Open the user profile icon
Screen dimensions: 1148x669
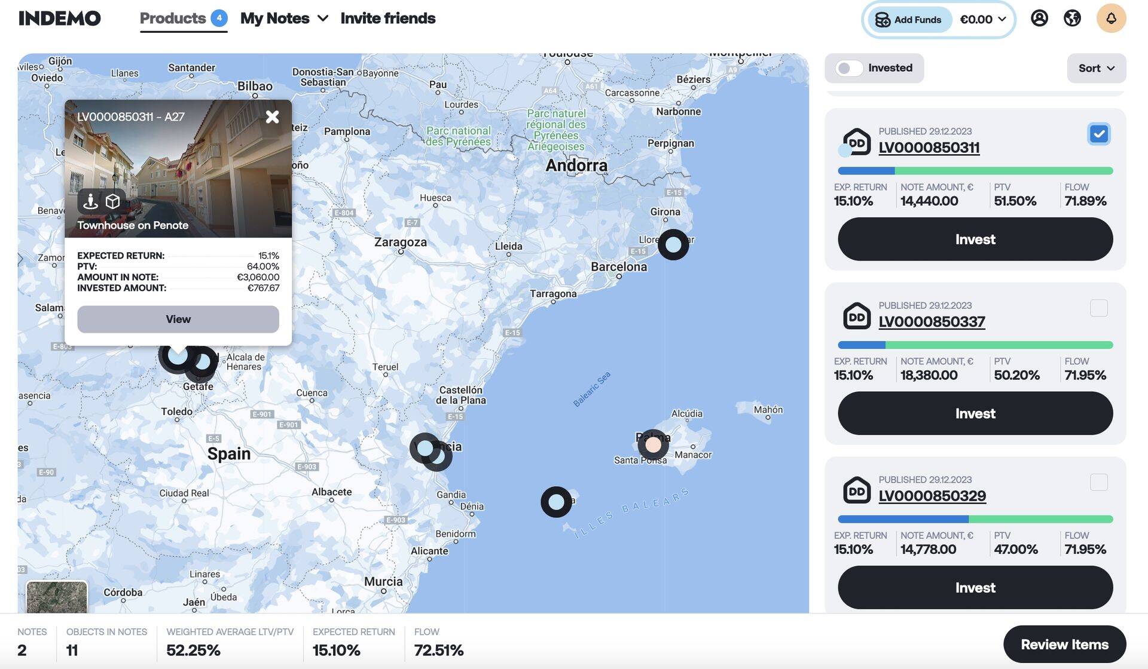tap(1039, 18)
